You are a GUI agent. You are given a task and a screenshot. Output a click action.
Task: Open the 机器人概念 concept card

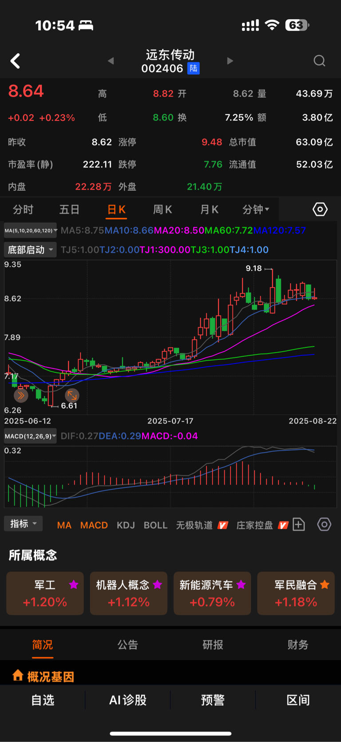point(129,593)
